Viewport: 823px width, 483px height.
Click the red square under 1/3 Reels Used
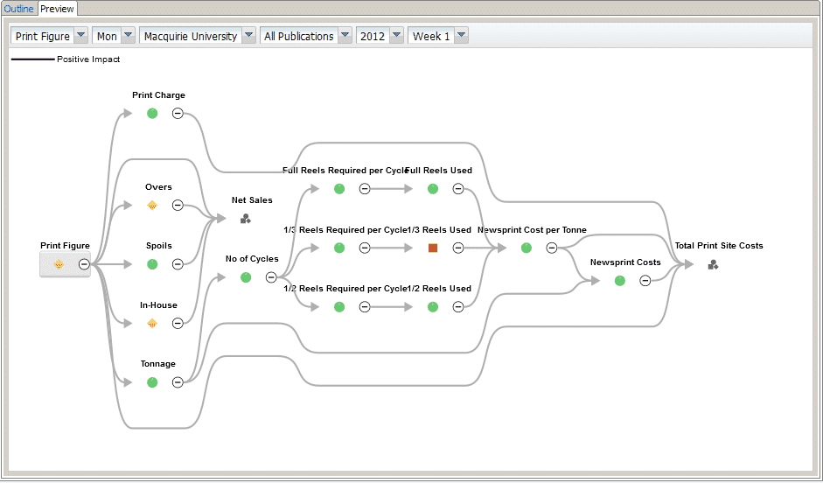point(433,248)
